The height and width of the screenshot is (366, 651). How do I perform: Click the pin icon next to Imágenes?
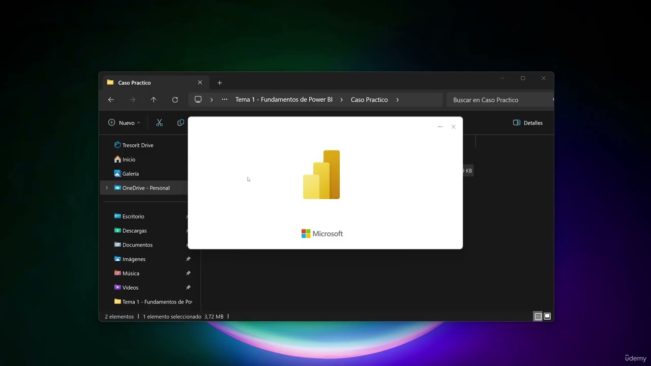pyautogui.click(x=188, y=259)
